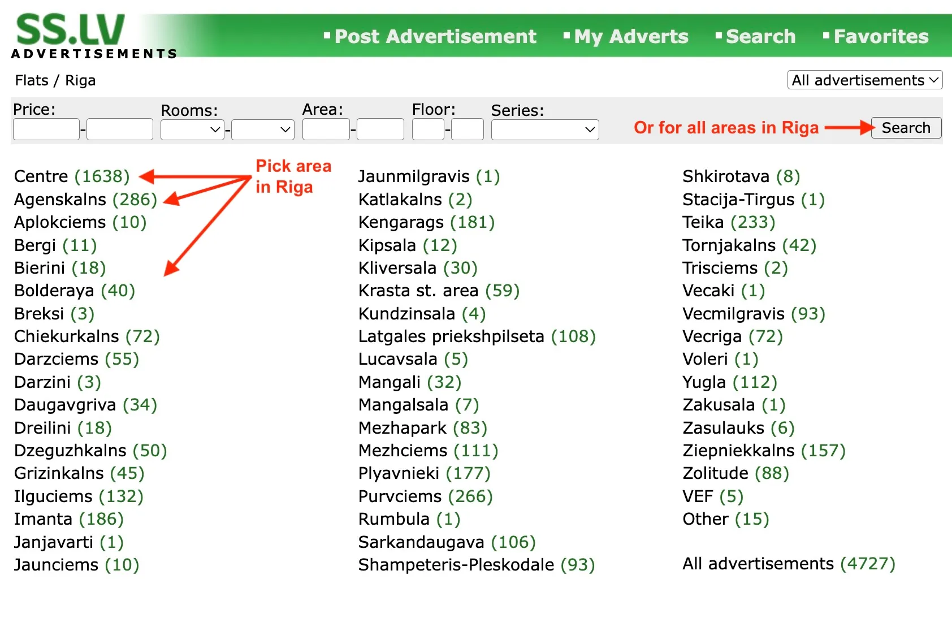The width and height of the screenshot is (952, 631).
Task: Click the minimum Floor input field
Action: (x=427, y=129)
